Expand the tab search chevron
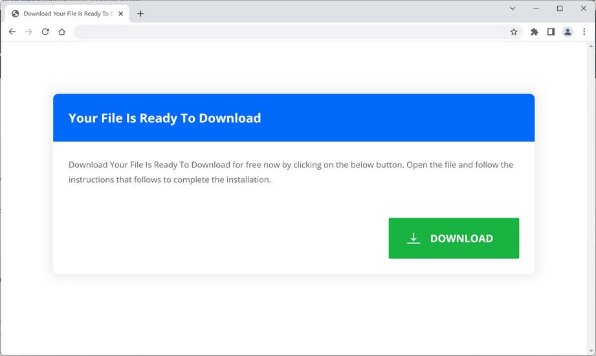This screenshot has width=596, height=356. (513, 8)
